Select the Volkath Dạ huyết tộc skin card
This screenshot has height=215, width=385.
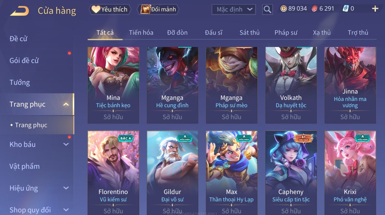tap(291, 85)
